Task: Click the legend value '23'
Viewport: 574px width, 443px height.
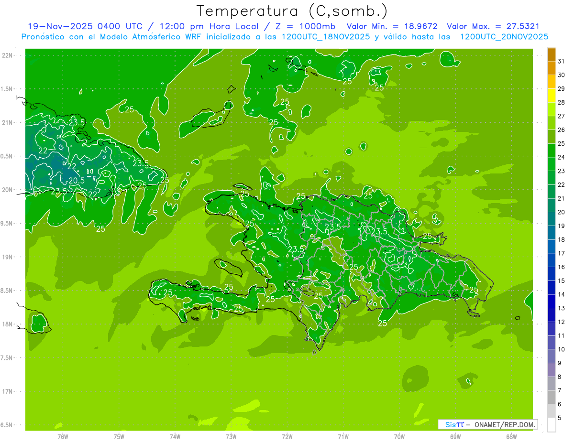Action: pos(561,171)
